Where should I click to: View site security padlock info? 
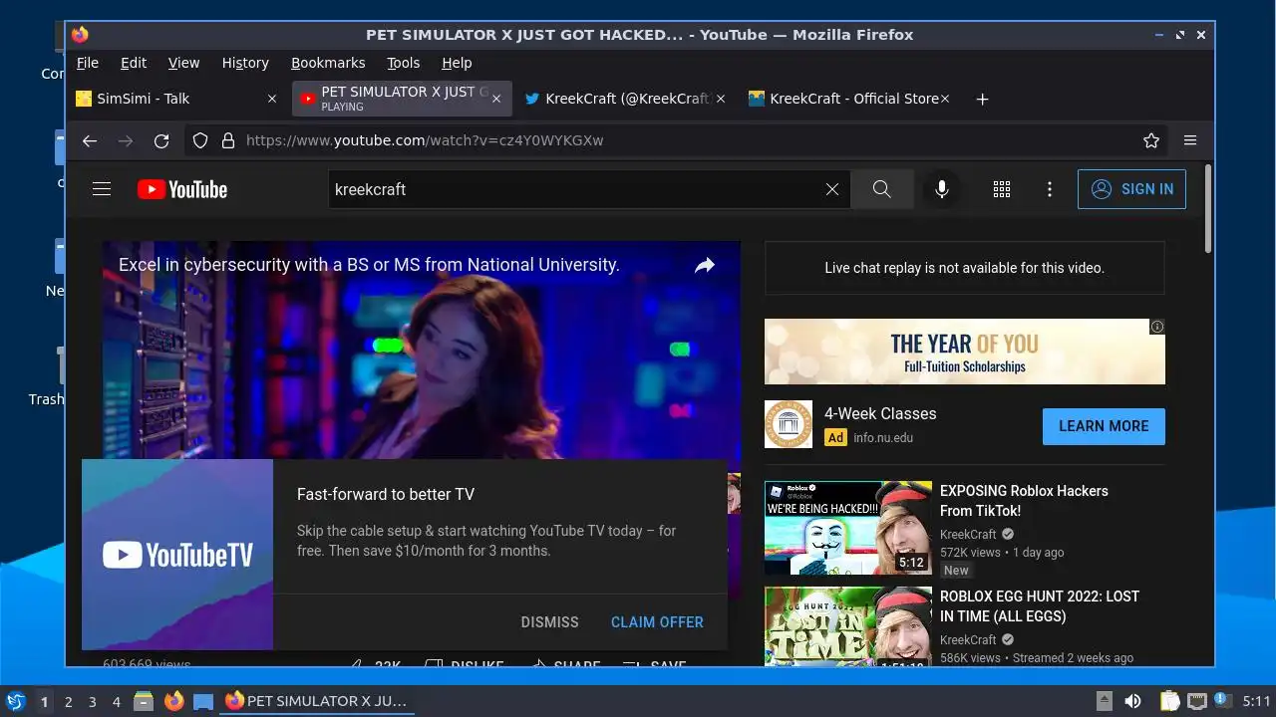[x=227, y=140]
